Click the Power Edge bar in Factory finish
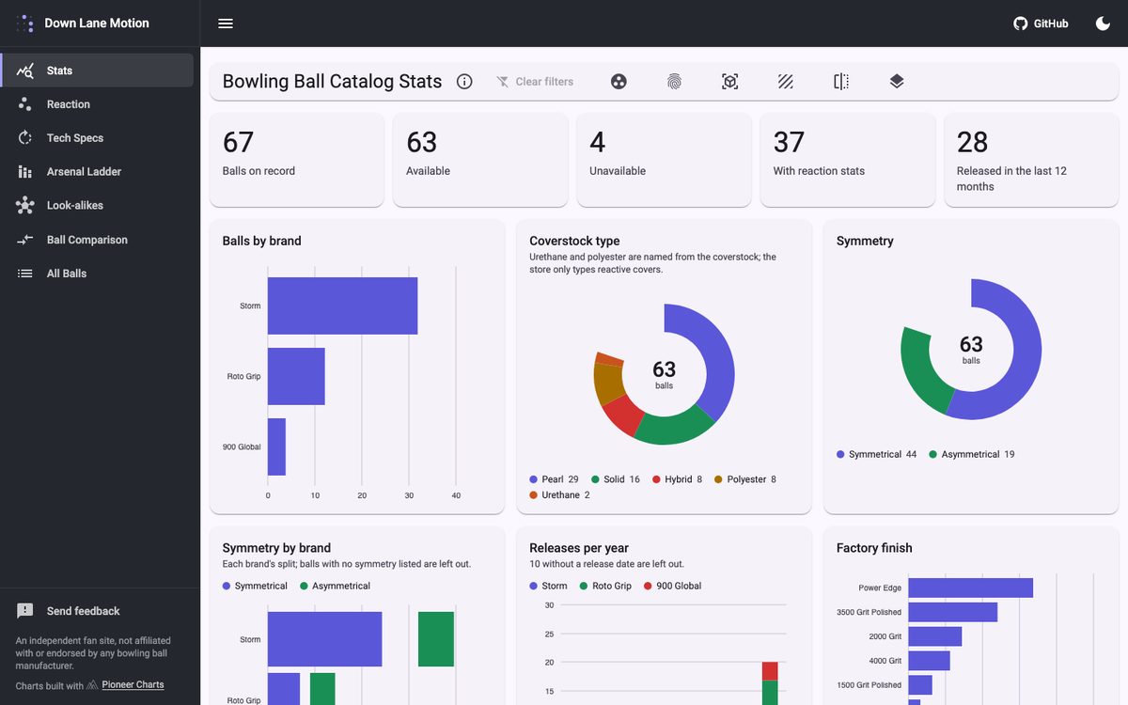 (x=971, y=587)
